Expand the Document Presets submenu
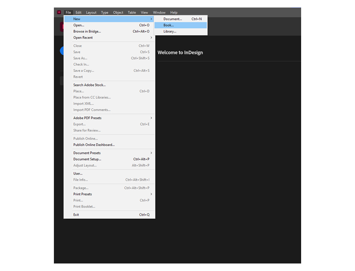Image resolution: width=355 pixels, height=271 pixels. pos(109,153)
